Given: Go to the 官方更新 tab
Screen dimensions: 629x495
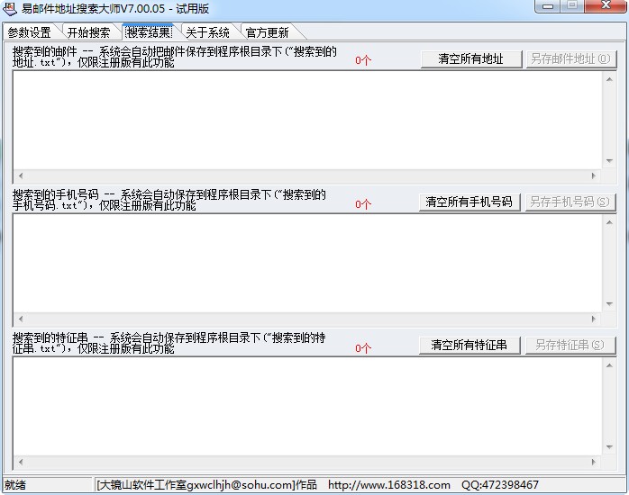Looking at the screenshot, I should pos(267,32).
